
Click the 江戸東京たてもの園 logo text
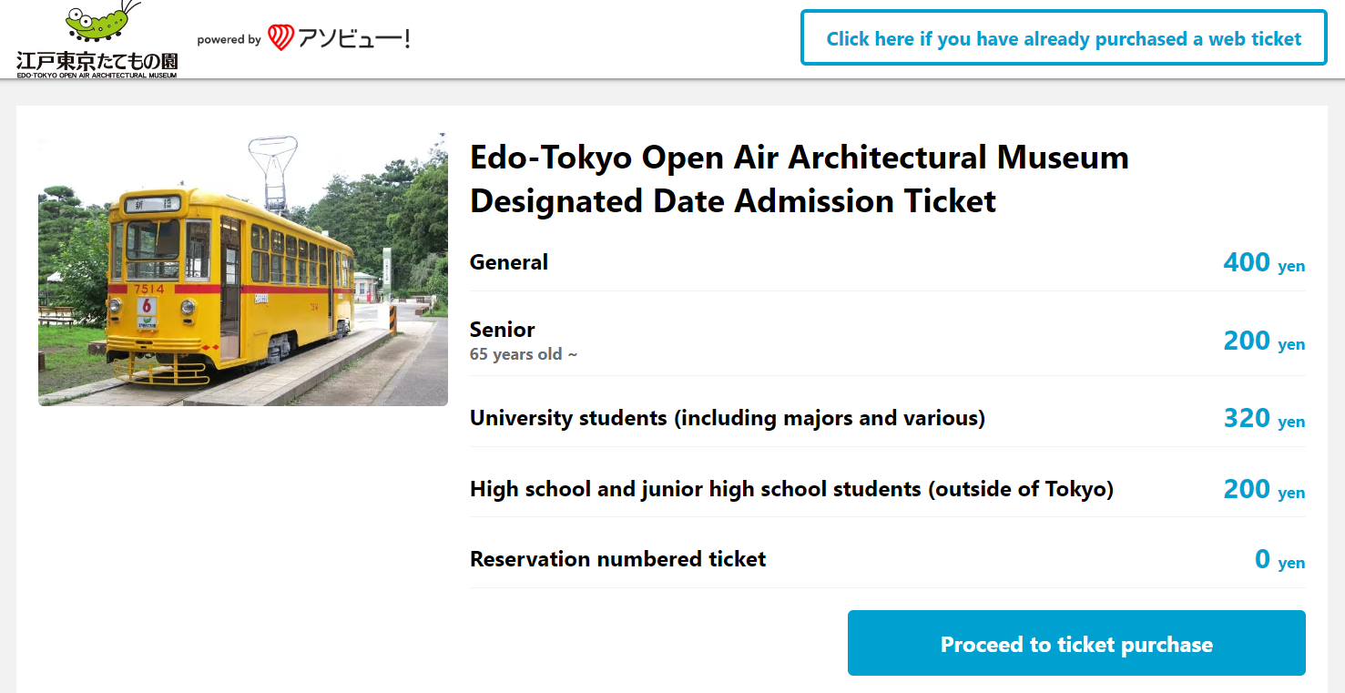tap(97, 61)
